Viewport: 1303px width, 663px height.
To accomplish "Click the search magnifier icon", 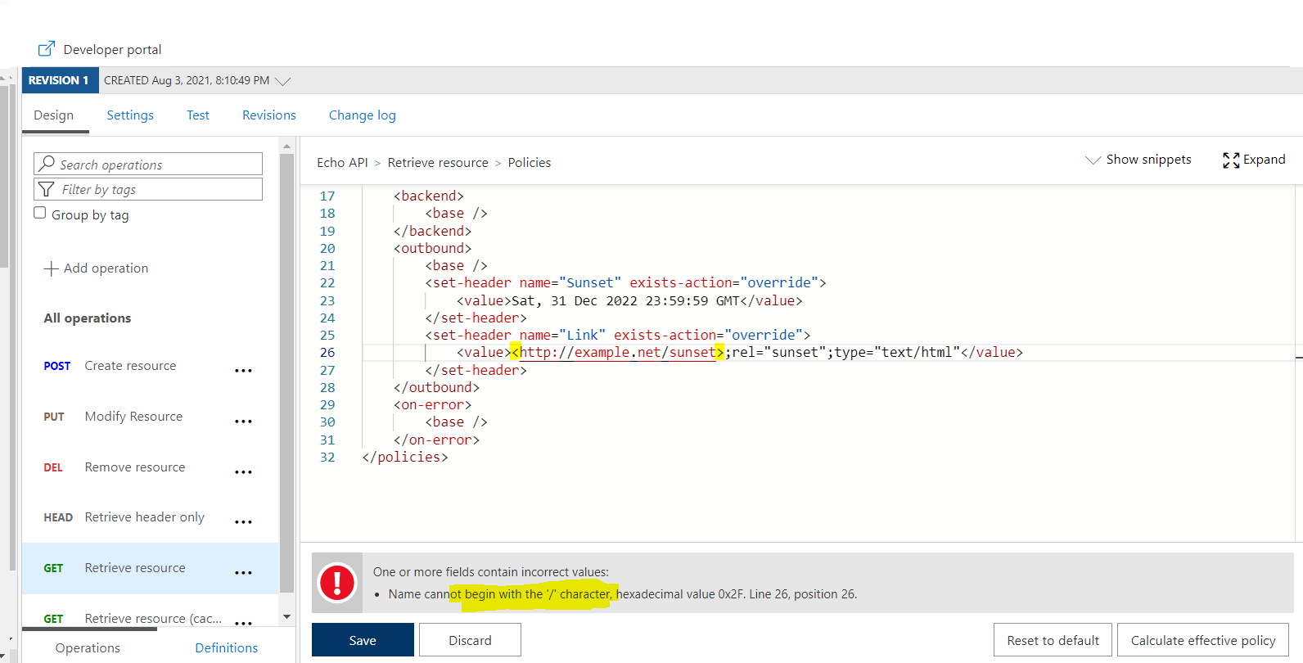I will tap(47, 164).
